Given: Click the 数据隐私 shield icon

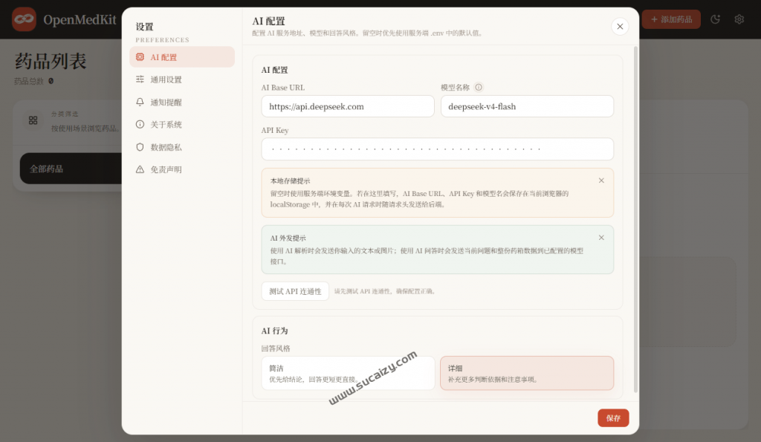Looking at the screenshot, I should click(140, 147).
